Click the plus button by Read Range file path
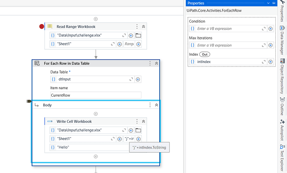The image size is (287, 173). click(x=131, y=36)
